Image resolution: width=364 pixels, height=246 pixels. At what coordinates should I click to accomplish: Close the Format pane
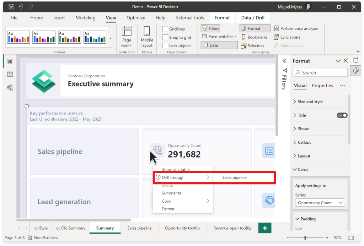[x=346, y=61]
